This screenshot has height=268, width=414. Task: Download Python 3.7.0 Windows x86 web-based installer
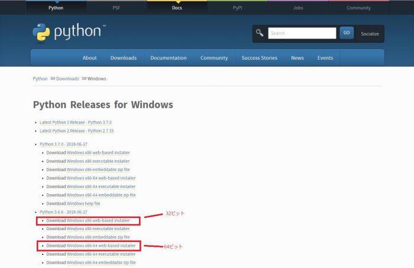pos(98,153)
